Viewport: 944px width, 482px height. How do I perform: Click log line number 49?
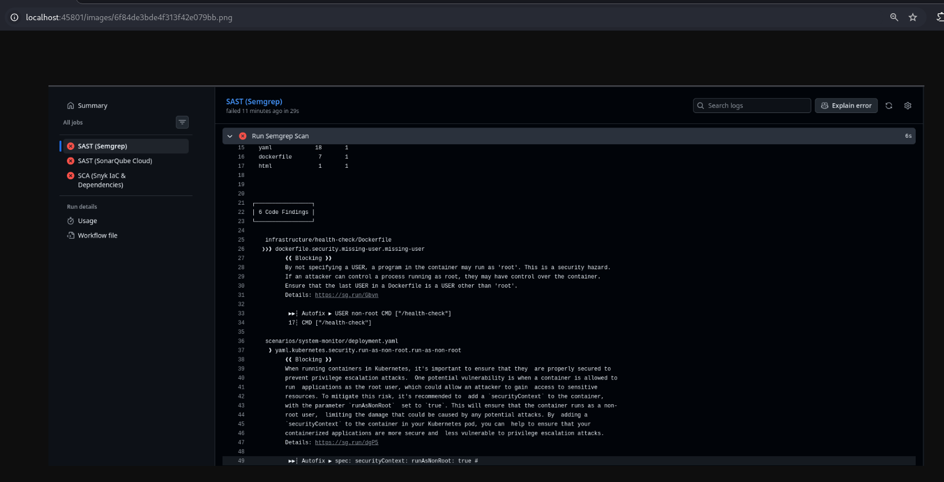[241, 461]
